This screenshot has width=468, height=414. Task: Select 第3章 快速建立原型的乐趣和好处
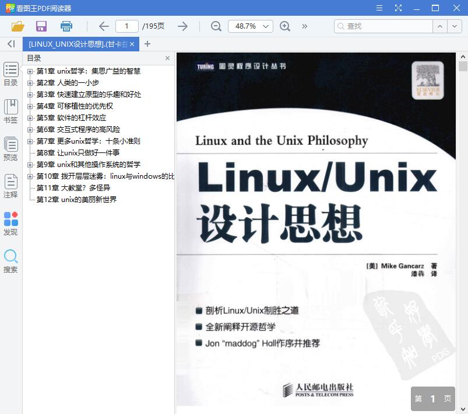click(89, 95)
